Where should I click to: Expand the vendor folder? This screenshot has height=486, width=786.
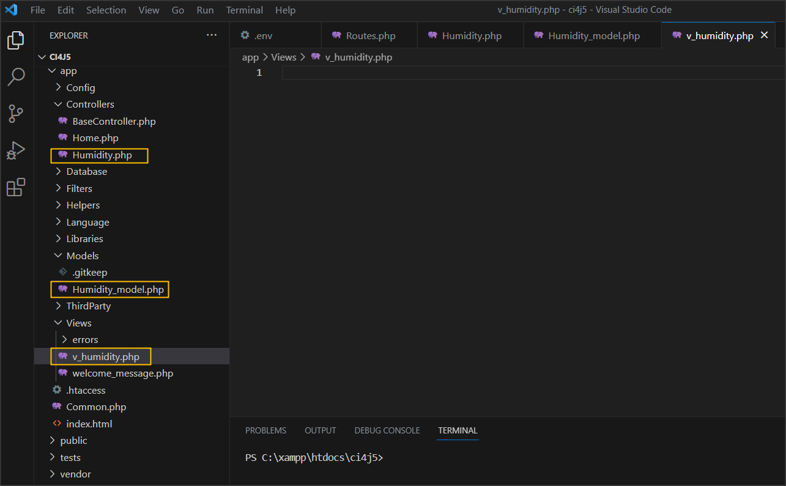pos(52,474)
